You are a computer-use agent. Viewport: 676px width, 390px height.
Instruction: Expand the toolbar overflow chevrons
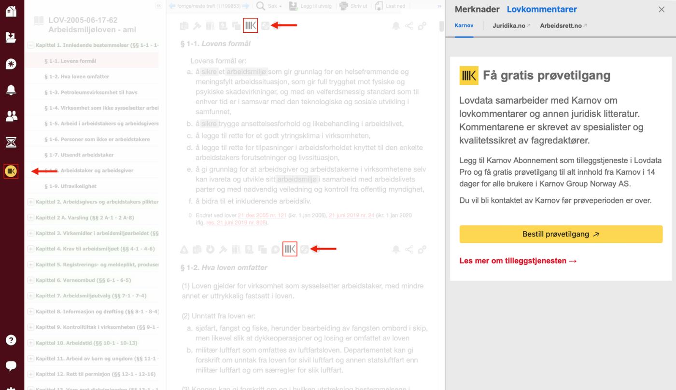(x=439, y=6)
